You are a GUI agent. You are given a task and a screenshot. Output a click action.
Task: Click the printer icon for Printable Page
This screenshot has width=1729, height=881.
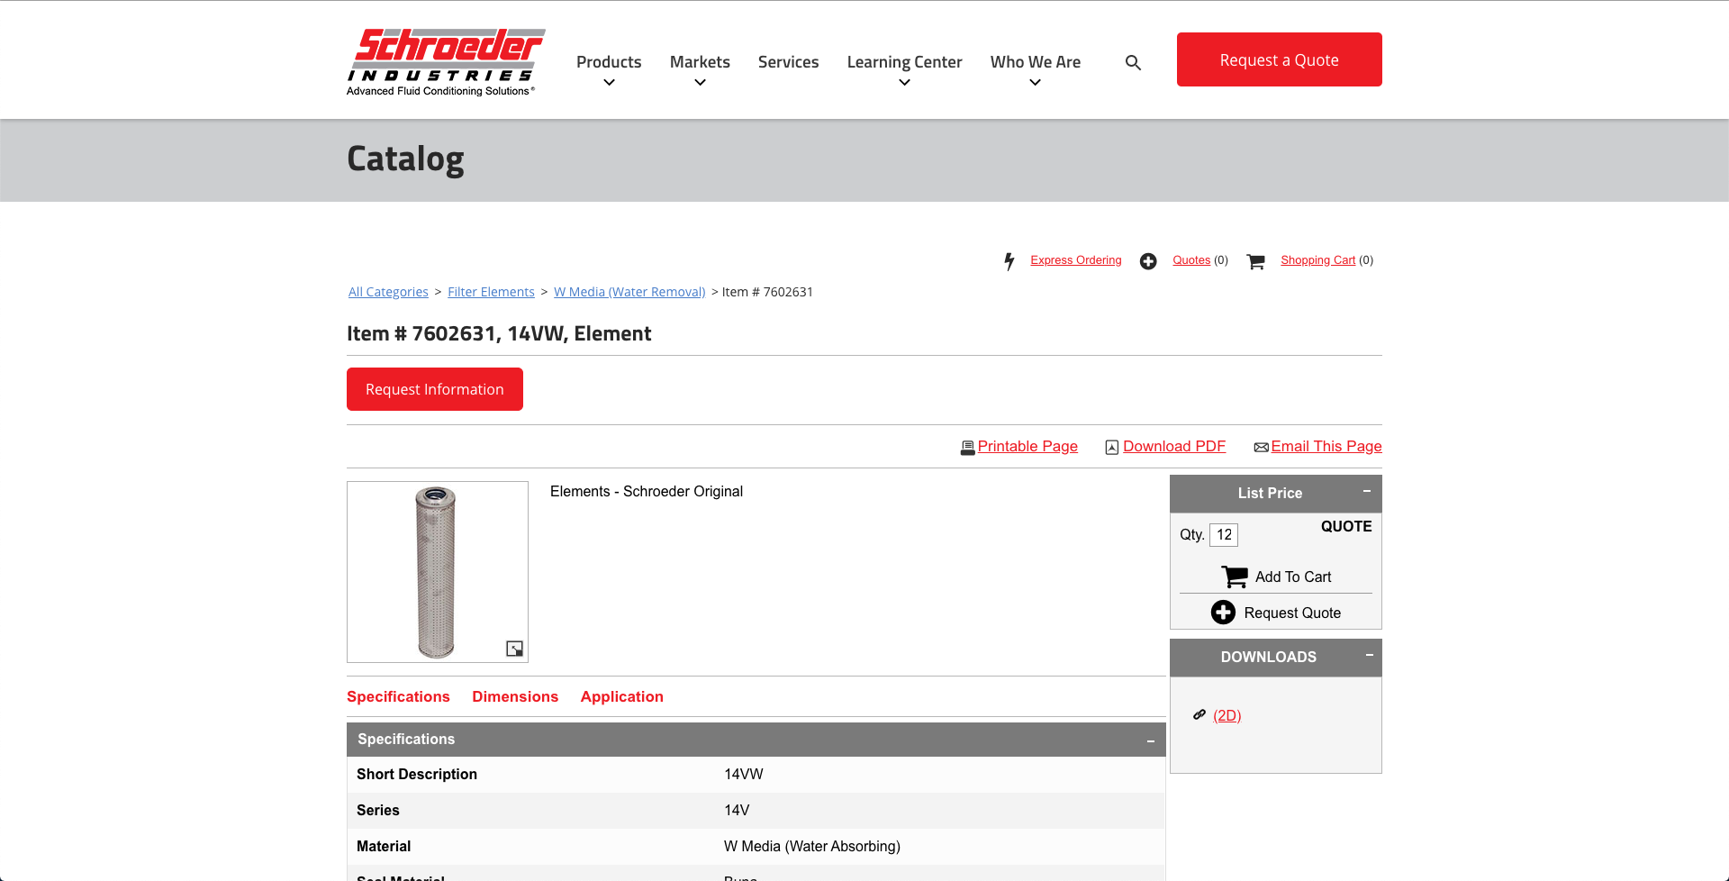tap(967, 448)
